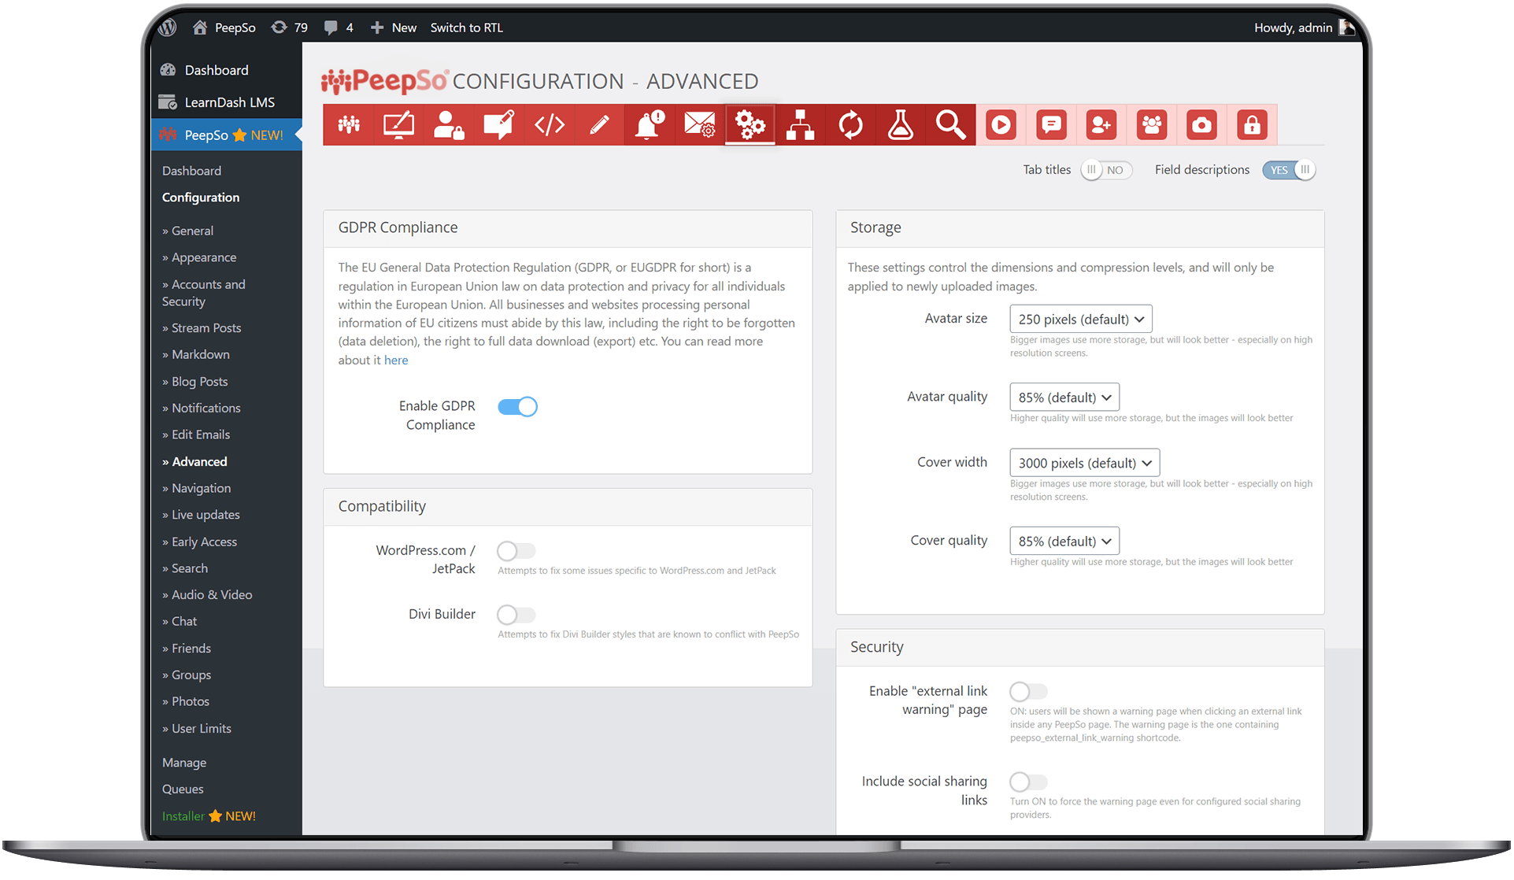Open New content menu in admin bar

point(393,28)
